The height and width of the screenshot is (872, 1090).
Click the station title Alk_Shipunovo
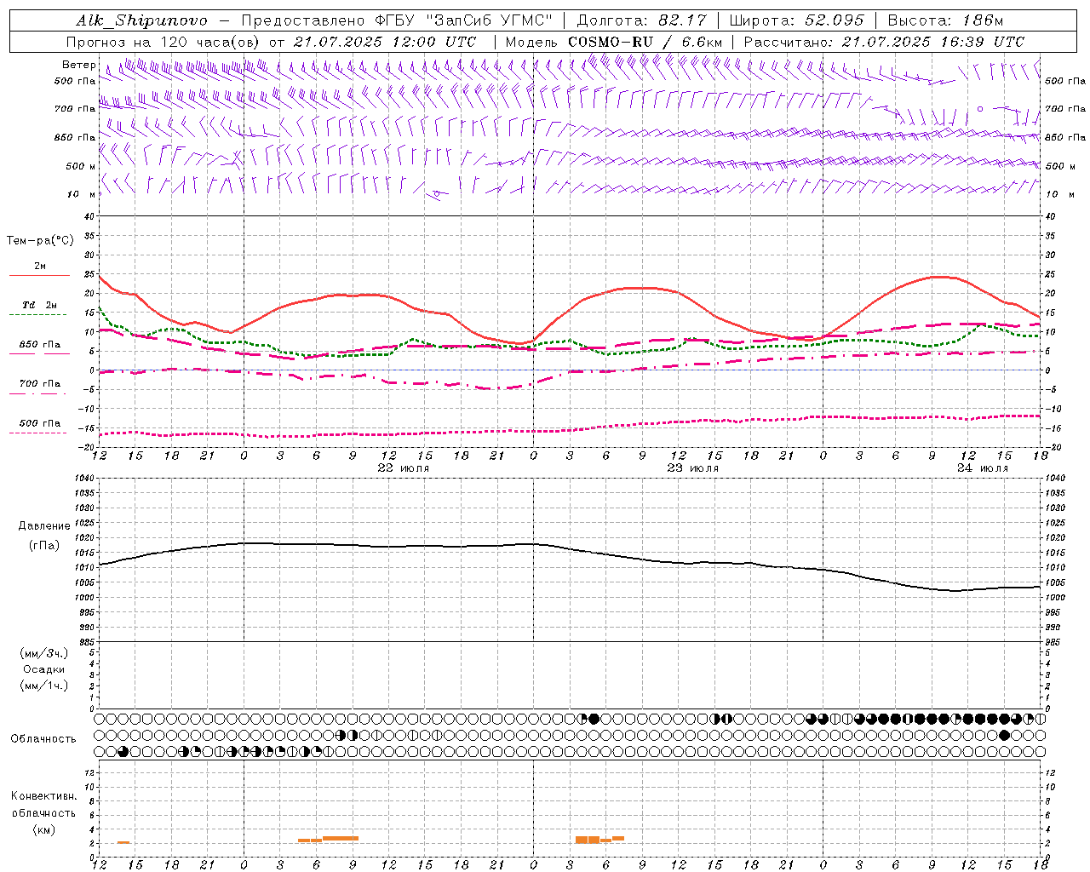pyautogui.click(x=141, y=20)
